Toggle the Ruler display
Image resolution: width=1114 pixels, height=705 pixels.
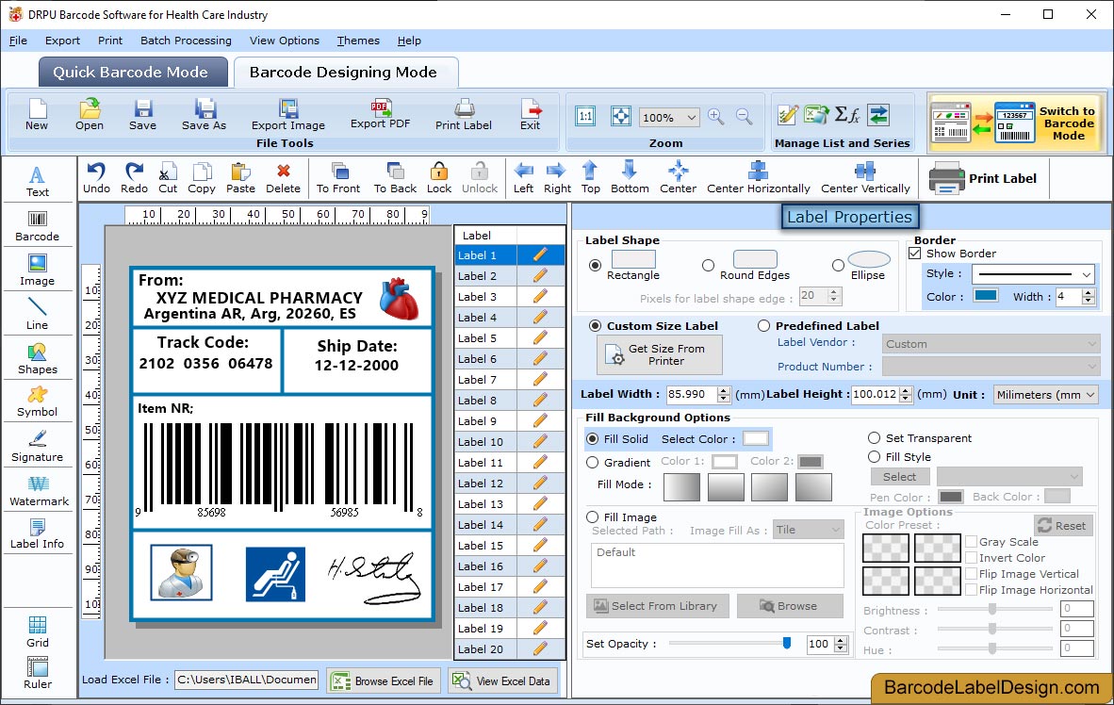(37, 673)
